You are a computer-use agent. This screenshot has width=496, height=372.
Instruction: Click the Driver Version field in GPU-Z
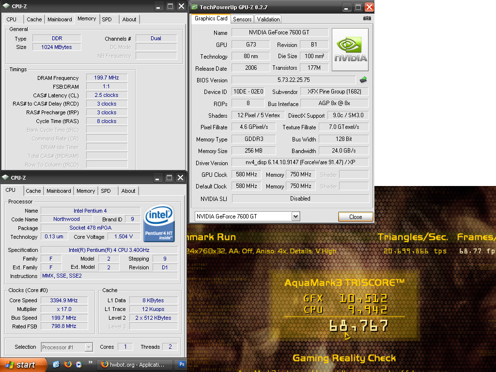click(300, 162)
